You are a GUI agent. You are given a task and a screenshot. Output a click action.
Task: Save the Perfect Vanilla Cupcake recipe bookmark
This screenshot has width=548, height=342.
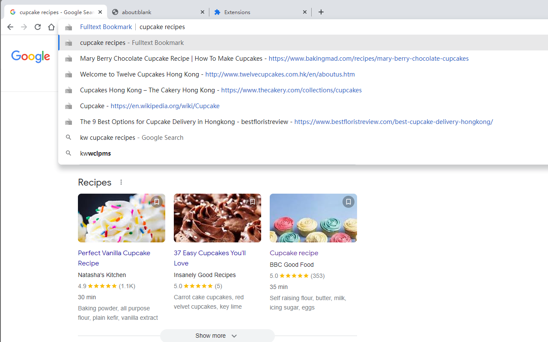click(157, 202)
